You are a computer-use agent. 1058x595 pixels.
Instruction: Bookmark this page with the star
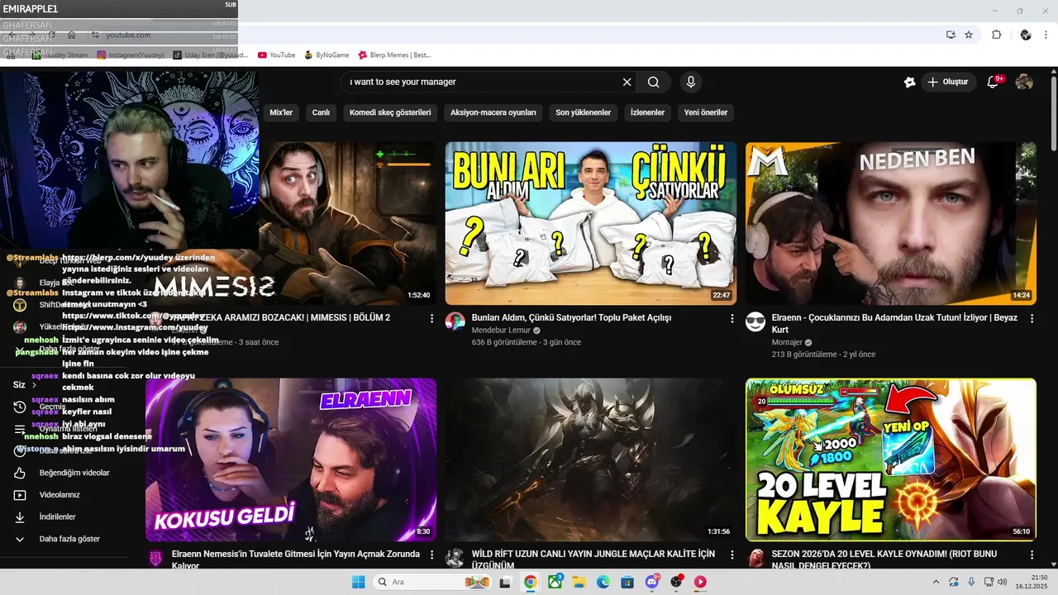(x=969, y=35)
